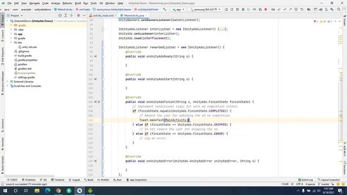Screen dimensions: 347x195
Task: Toggle the Favorites tool window side tab
Action: (2, 144)
